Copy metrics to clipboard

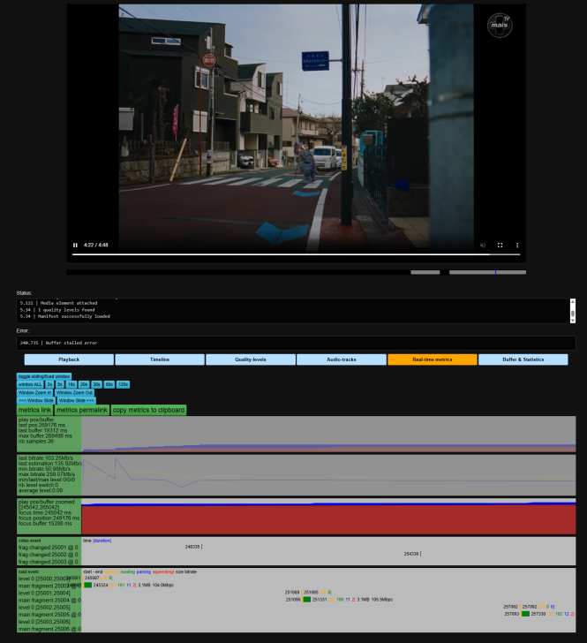pyautogui.click(x=149, y=410)
